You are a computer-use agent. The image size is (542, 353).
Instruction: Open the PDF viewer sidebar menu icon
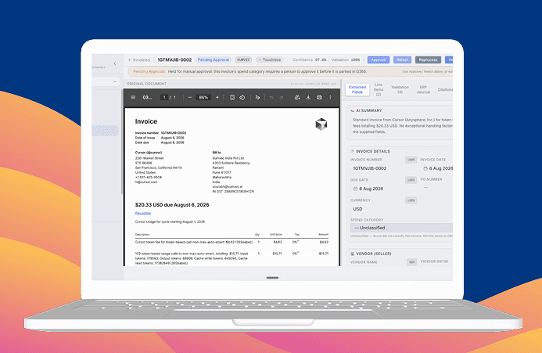pos(133,97)
